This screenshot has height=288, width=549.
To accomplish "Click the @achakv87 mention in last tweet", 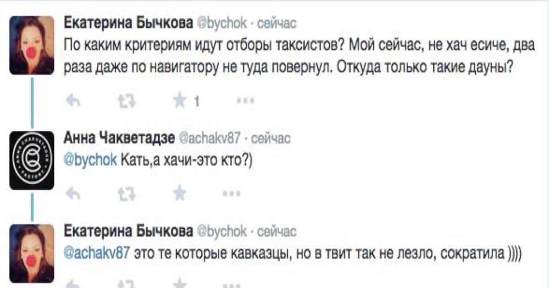I will 95,253.
